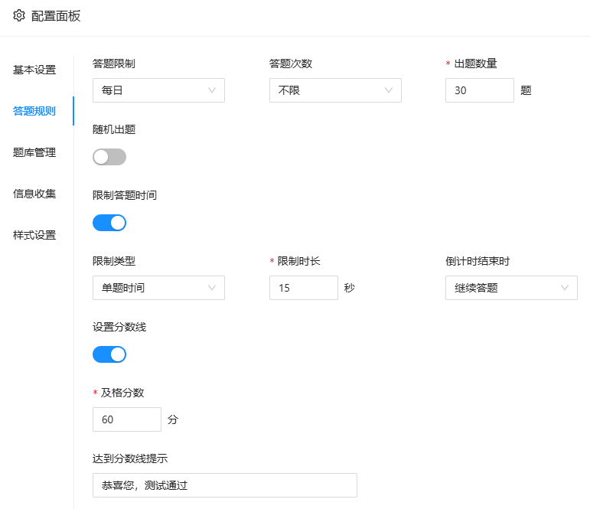
Task: Go to the 信息收集 tab
Action: pos(34,194)
